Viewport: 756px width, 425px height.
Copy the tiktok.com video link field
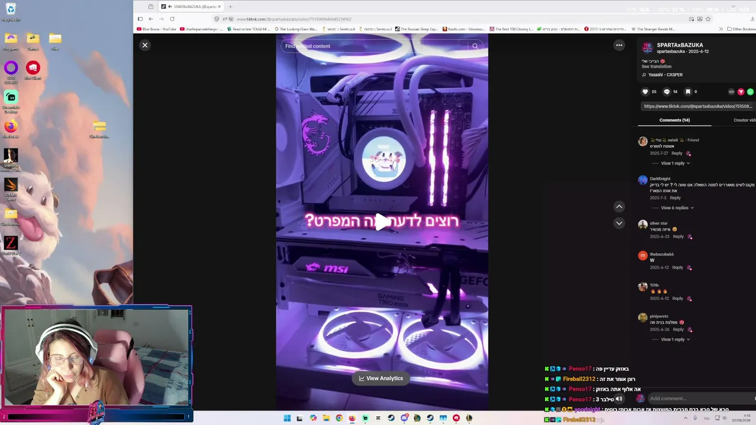coord(698,106)
